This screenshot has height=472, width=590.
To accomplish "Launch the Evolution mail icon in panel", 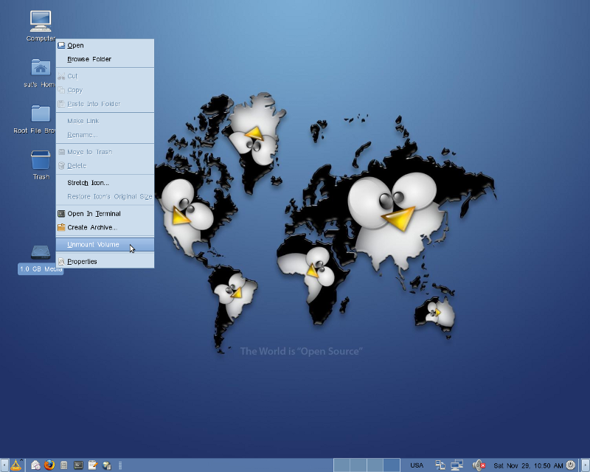I will tap(35, 465).
